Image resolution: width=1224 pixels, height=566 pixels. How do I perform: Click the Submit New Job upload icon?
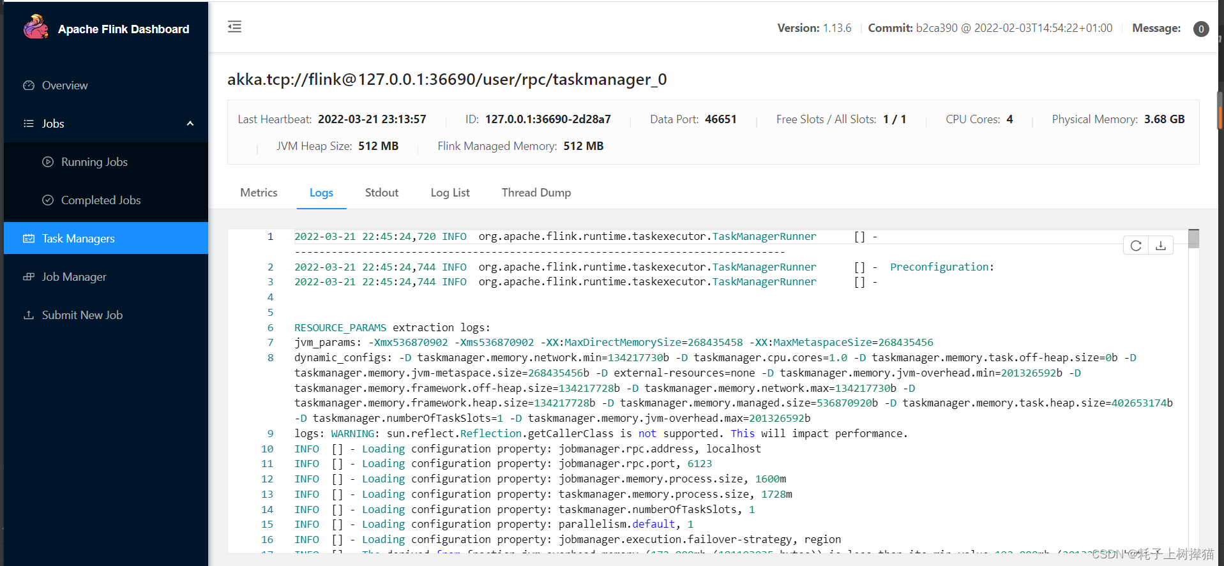(29, 315)
